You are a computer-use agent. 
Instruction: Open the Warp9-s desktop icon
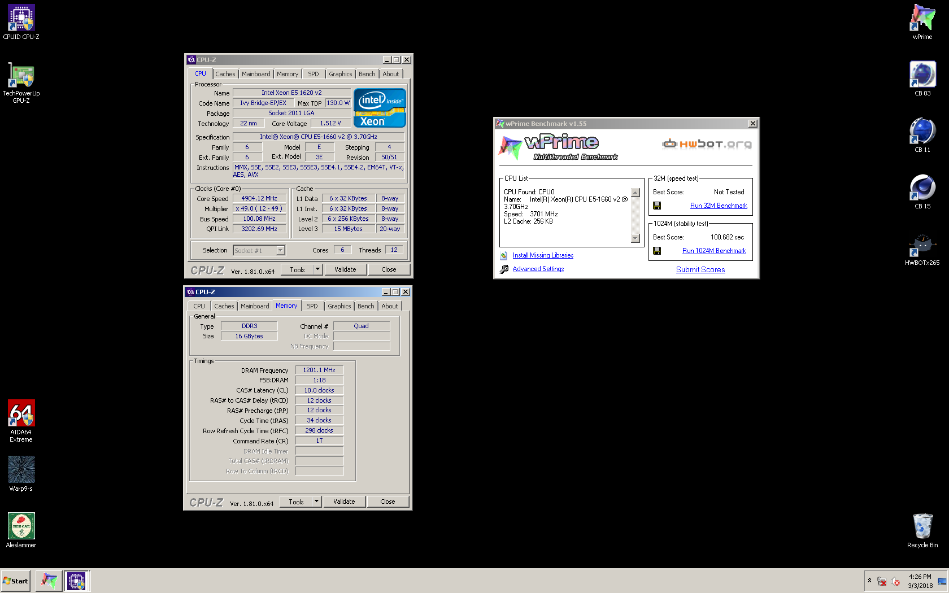[21, 474]
